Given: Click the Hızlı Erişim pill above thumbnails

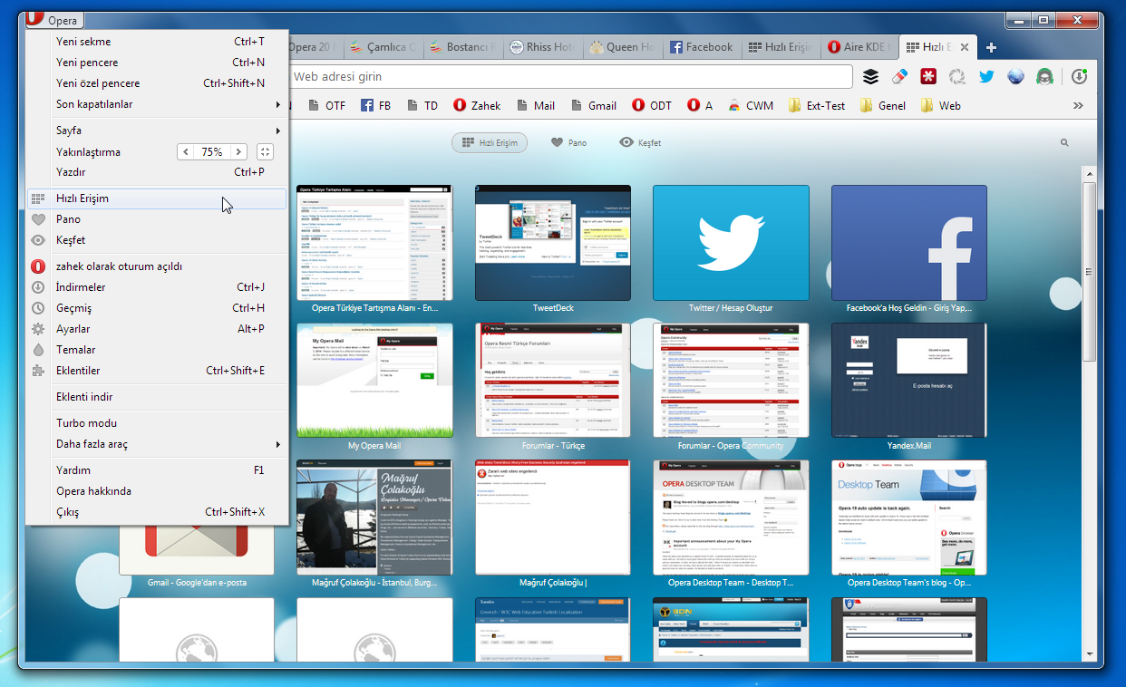Looking at the screenshot, I should [x=490, y=143].
